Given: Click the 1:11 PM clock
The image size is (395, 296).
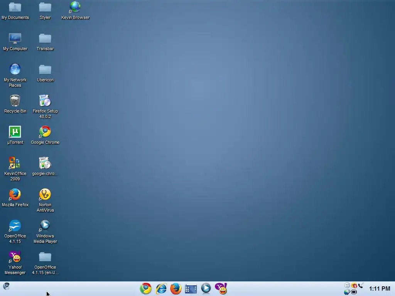Looking at the screenshot, I should click(380, 289).
